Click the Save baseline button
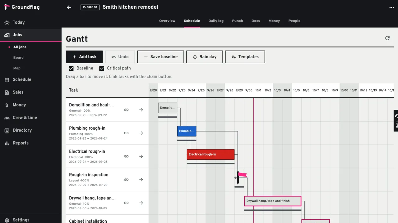Image resolution: width=398 pixels, height=223 pixels. click(160, 57)
